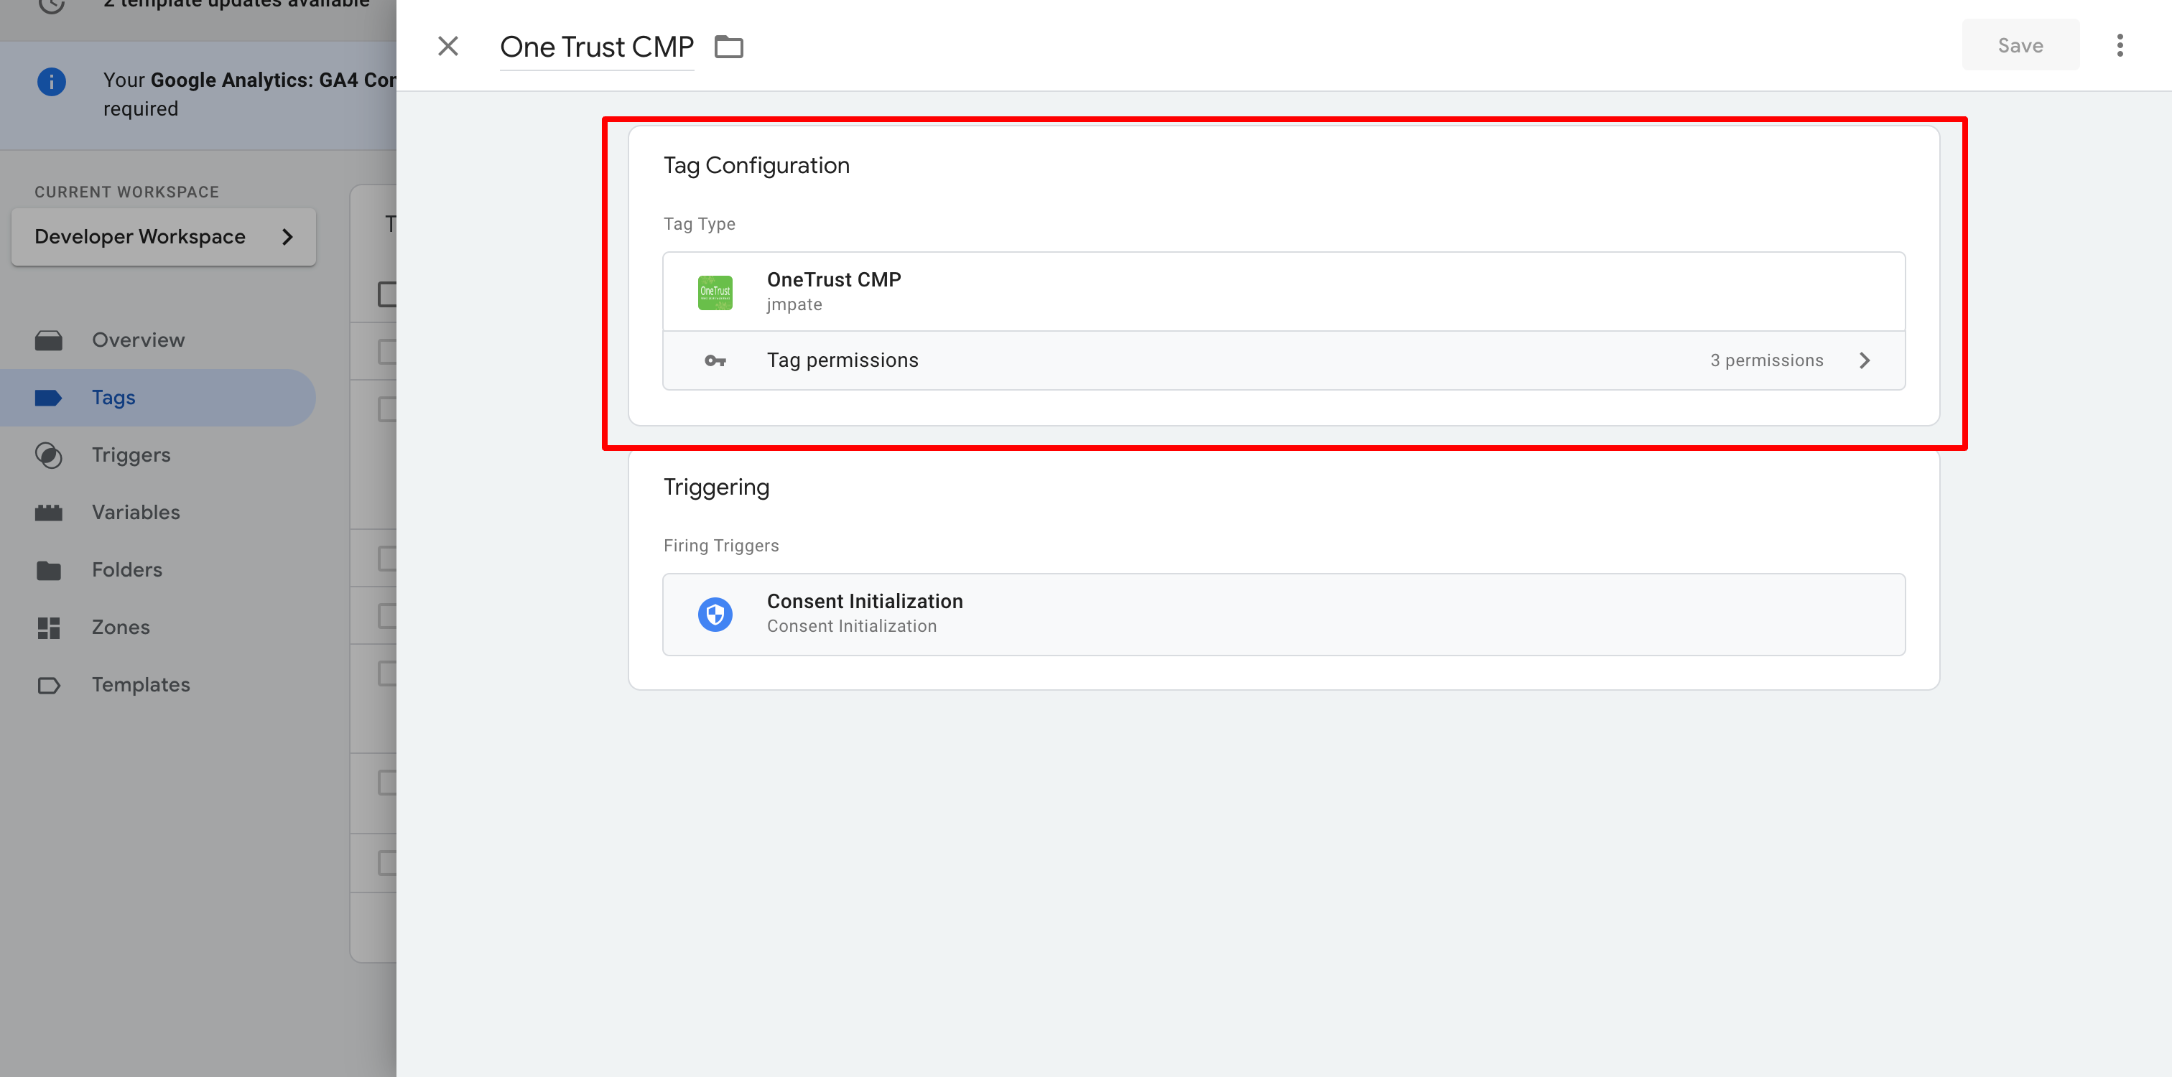Image resolution: width=2172 pixels, height=1077 pixels.
Task: Click the Google Analytics: GA4 notice text
Action: [249, 94]
